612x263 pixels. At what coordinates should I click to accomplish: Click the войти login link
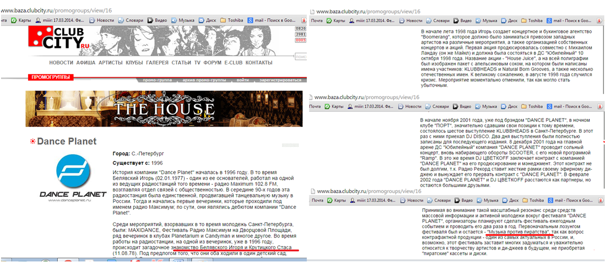coord(242,80)
